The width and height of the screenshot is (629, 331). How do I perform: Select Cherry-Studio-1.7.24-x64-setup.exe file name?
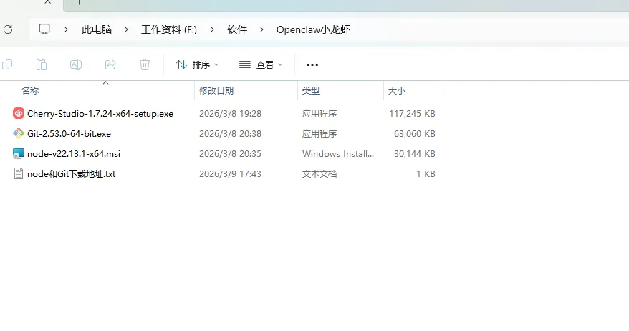tap(100, 113)
